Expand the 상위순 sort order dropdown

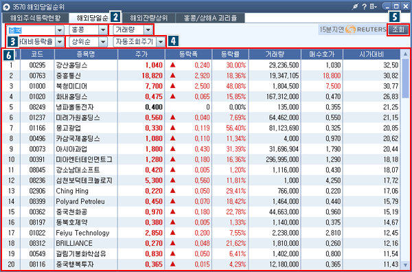[x=103, y=41]
